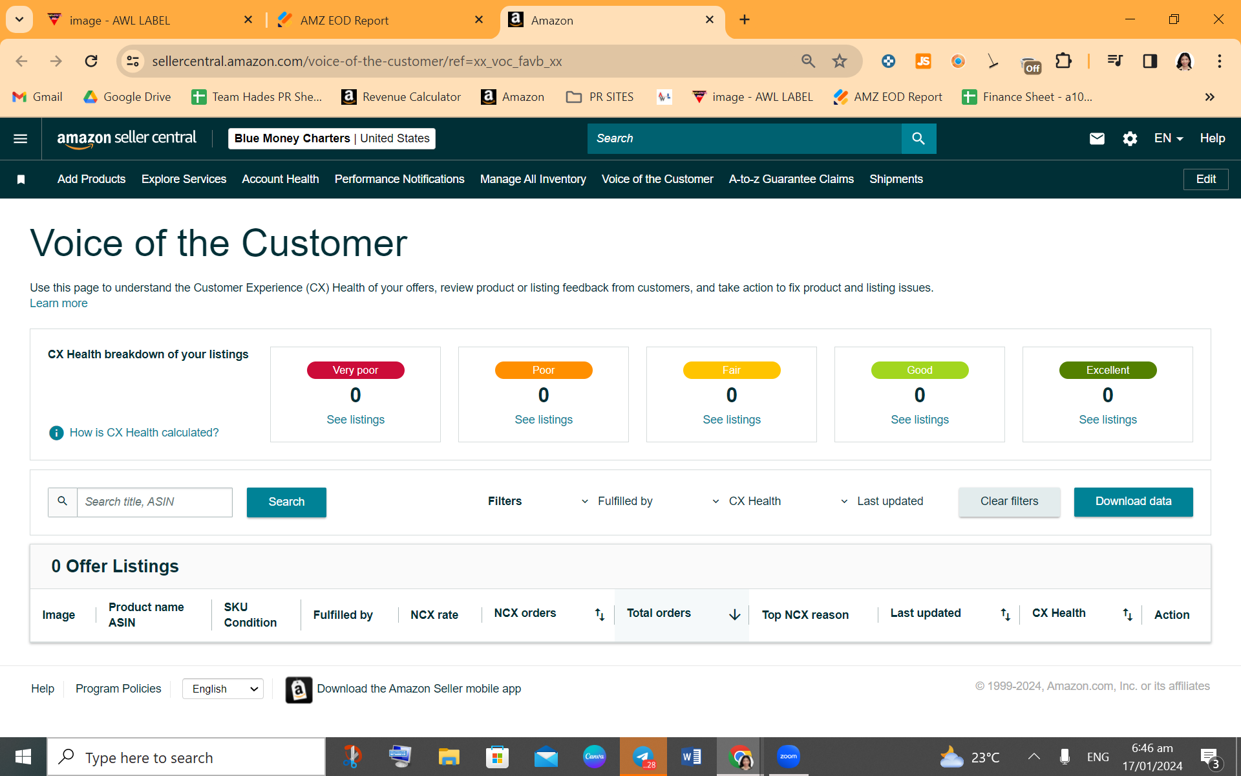Sort by Last updated arrows icon
1241x776 pixels.
(1005, 614)
